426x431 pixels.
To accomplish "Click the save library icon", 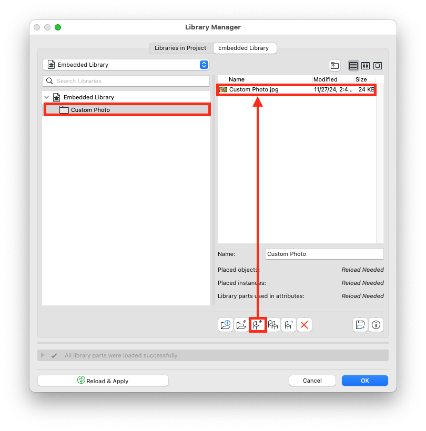I will (x=360, y=325).
